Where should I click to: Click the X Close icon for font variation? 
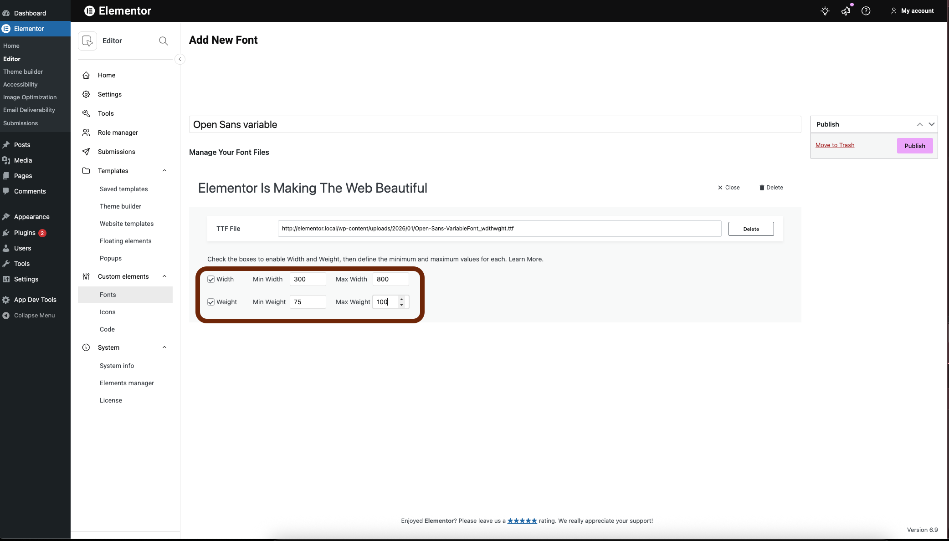(x=720, y=188)
